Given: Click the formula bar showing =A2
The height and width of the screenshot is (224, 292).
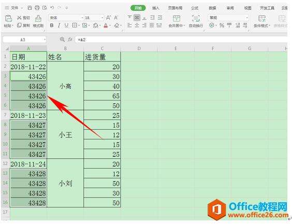Looking at the screenshot, I should coord(181,40).
